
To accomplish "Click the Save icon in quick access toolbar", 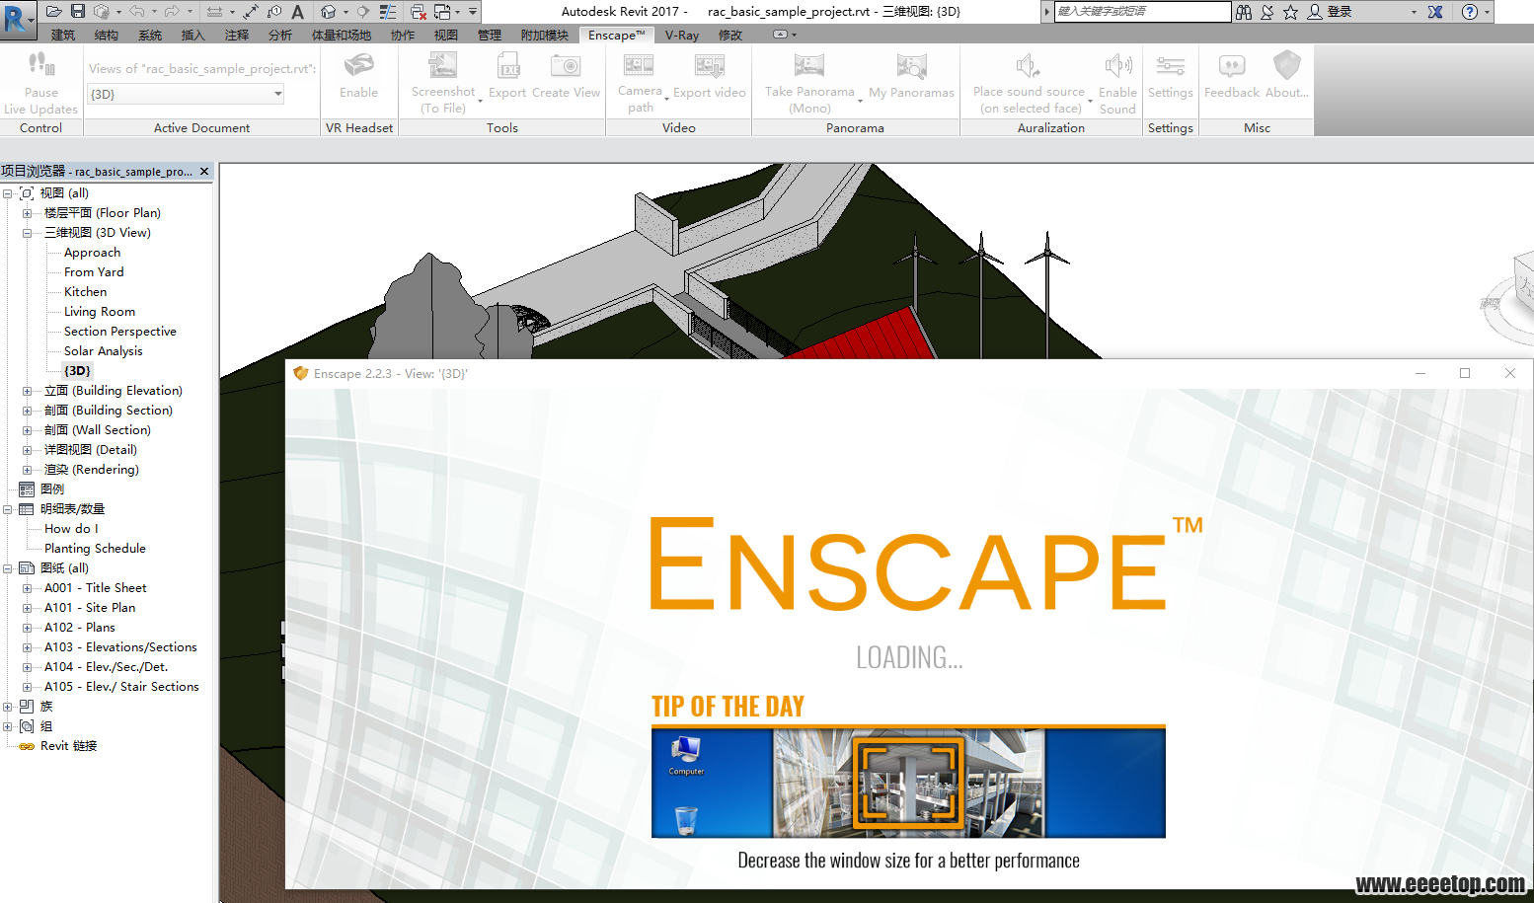I will pyautogui.click(x=78, y=12).
